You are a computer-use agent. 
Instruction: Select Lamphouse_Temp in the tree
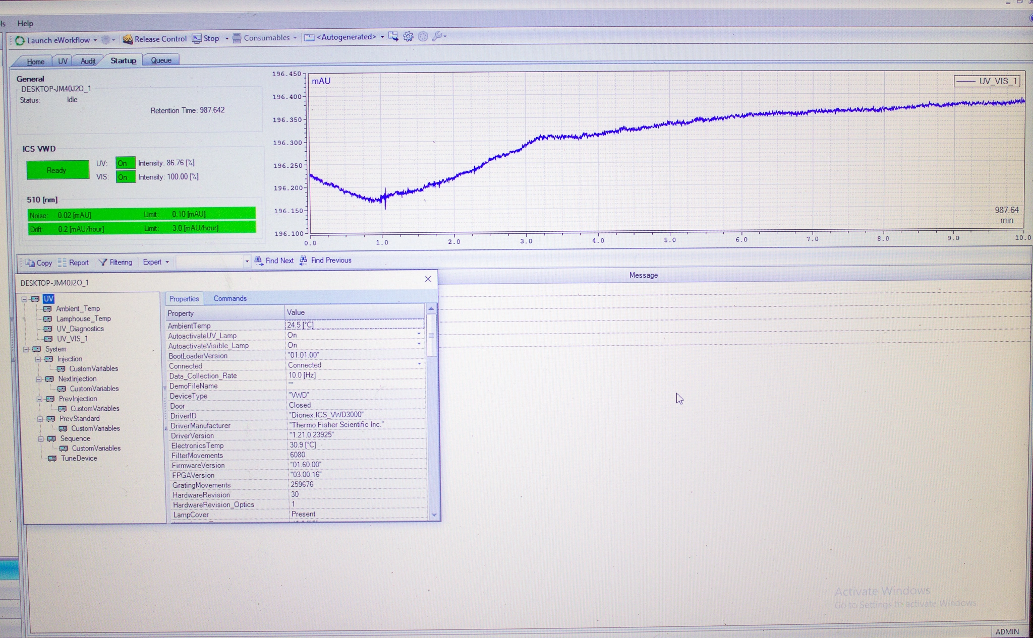pyautogui.click(x=83, y=318)
